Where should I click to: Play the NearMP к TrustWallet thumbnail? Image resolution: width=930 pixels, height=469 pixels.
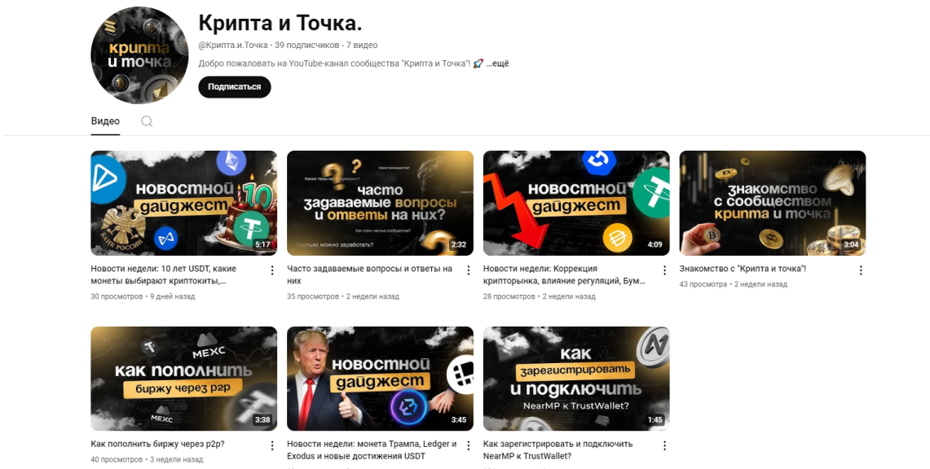[x=576, y=379]
